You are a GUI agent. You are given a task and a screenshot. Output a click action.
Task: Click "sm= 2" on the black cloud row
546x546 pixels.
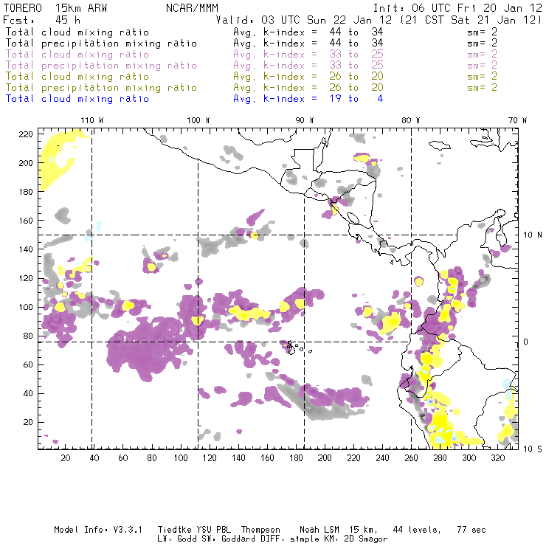coord(483,32)
